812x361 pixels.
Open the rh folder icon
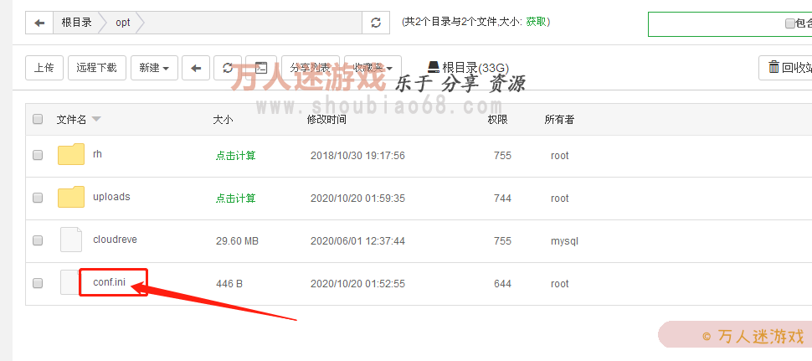click(71, 154)
